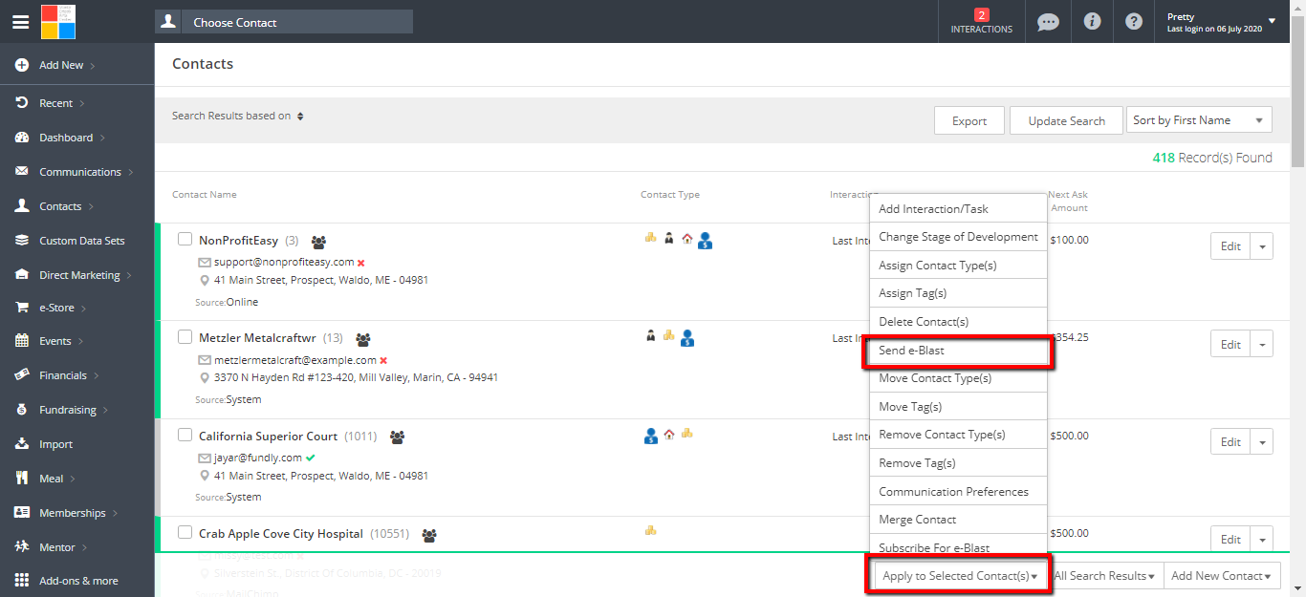The height and width of the screenshot is (597, 1306).
Task: Click the Contacts person icon in sidebar
Action: tap(21, 206)
